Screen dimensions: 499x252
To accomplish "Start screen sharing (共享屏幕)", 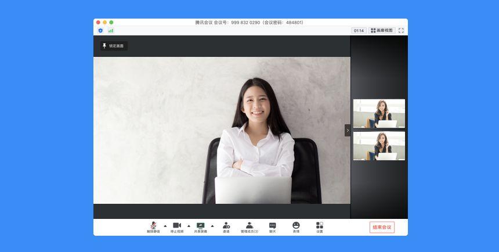I will pyautogui.click(x=201, y=228).
